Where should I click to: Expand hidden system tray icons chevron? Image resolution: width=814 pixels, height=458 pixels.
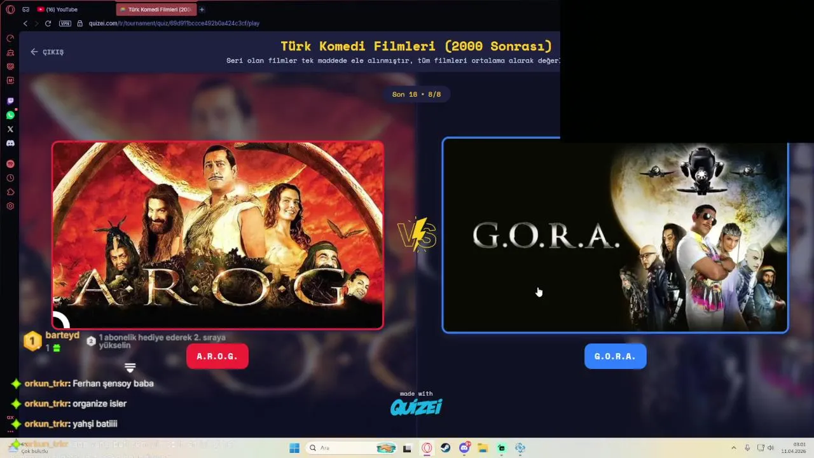click(x=733, y=448)
